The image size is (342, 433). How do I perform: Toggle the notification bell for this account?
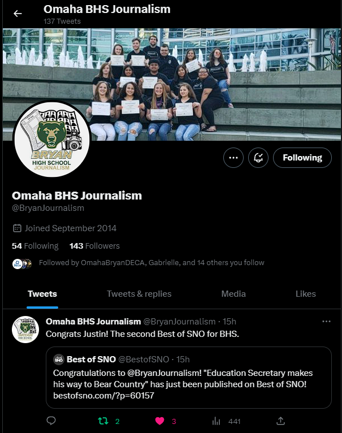[x=258, y=158]
